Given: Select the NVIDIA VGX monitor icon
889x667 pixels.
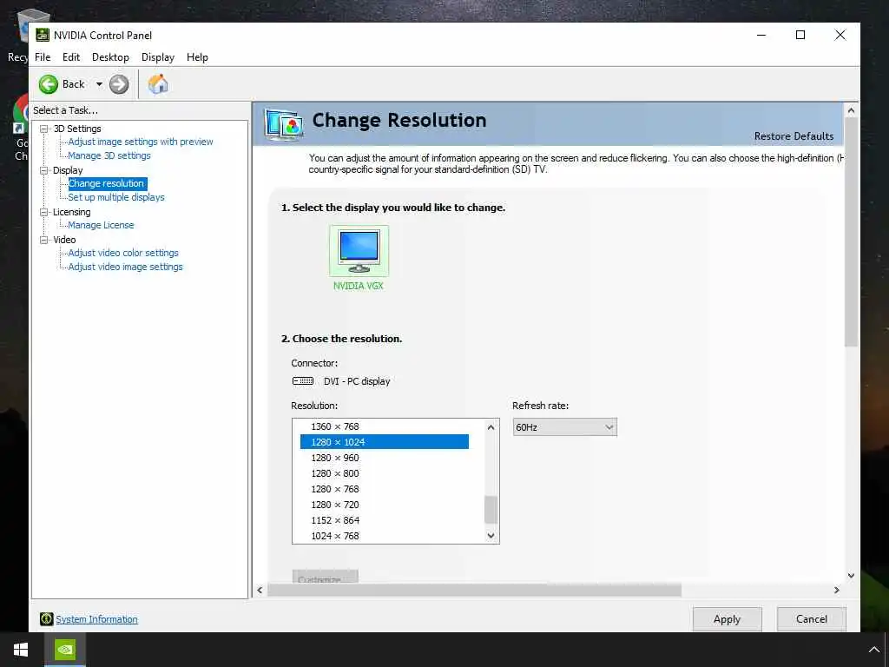Looking at the screenshot, I should (359, 251).
